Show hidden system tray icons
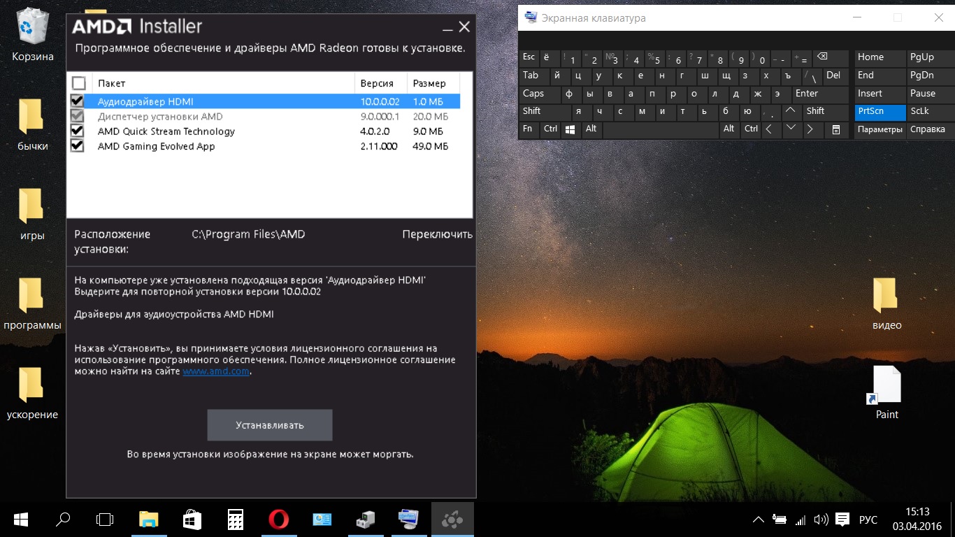The image size is (955, 537). [x=759, y=520]
